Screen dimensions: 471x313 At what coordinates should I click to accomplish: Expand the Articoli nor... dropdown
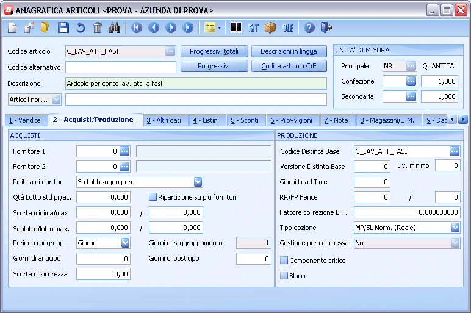pyautogui.click(x=57, y=99)
